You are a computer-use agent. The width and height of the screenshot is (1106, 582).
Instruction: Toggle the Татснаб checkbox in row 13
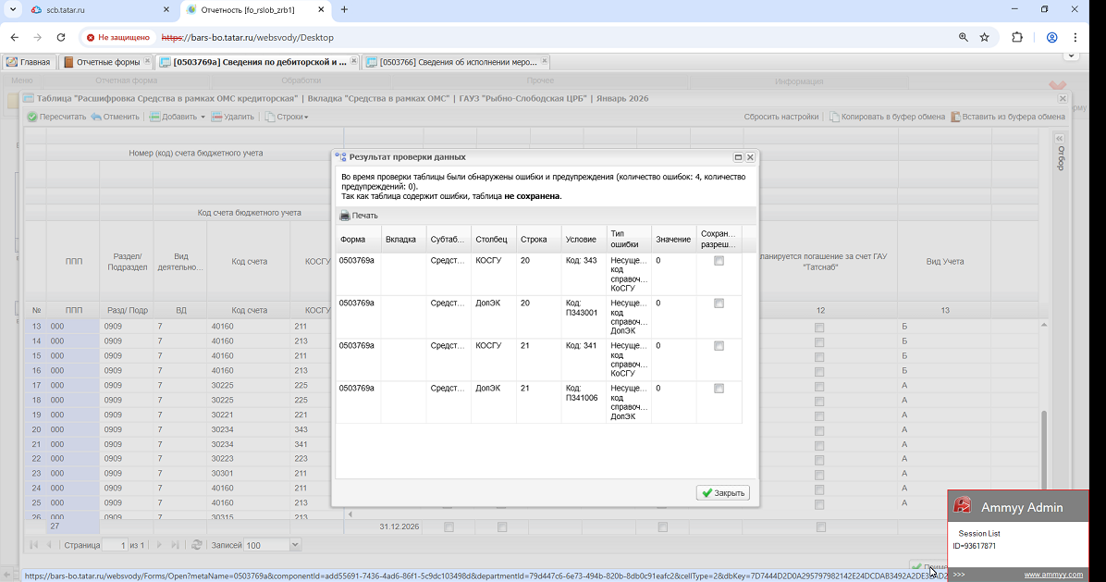(819, 328)
